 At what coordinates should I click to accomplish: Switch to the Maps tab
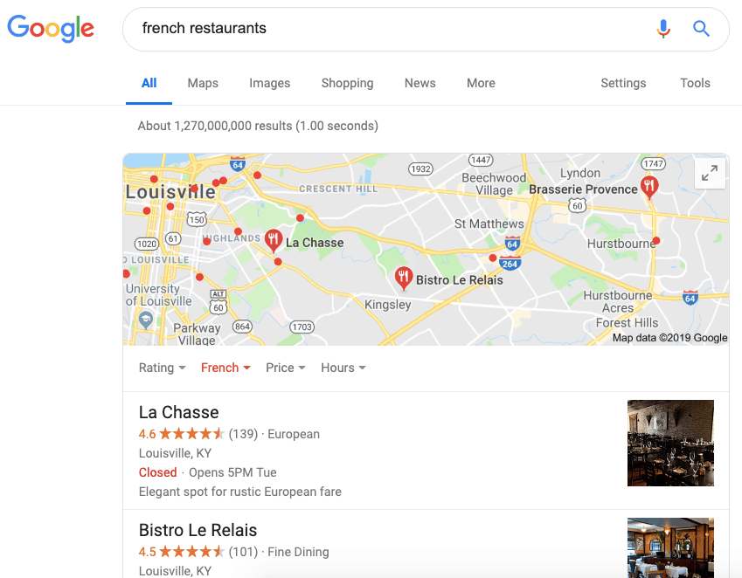pos(203,83)
